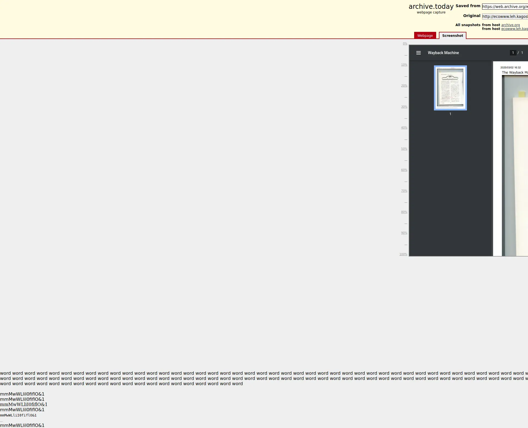Open the ecowww.leh host snapshots link
Viewport: 528px width, 428px height.
point(514,29)
